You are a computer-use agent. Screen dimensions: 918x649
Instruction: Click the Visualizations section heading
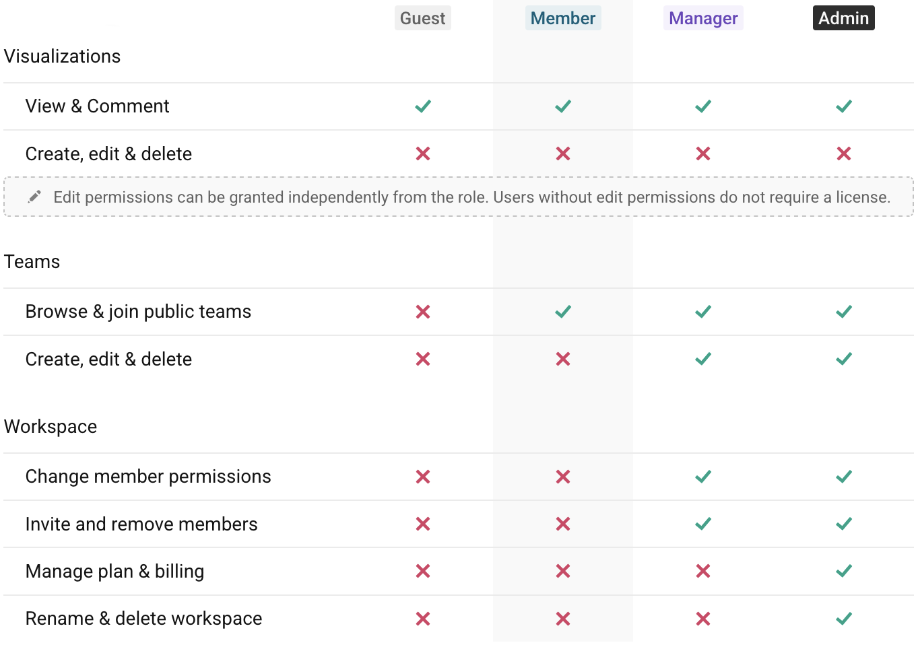[x=62, y=57]
